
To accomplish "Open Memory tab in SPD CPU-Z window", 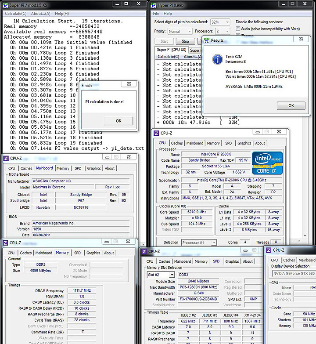I will click(x=201, y=261).
